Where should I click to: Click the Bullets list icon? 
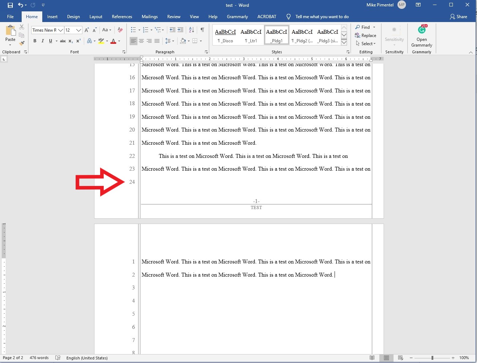pyautogui.click(x=133, y=30)
